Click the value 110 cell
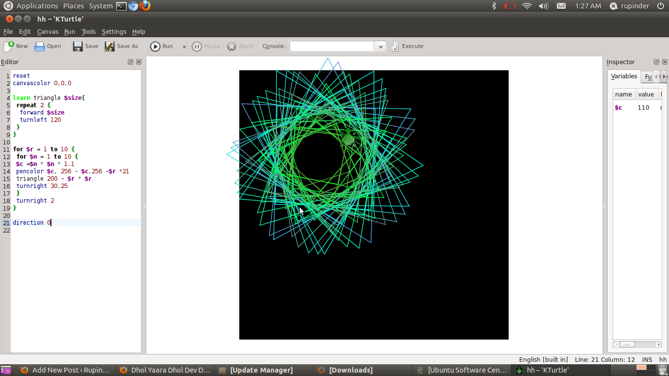Viewport: 669px width, 376px height. tap(643, 108)
